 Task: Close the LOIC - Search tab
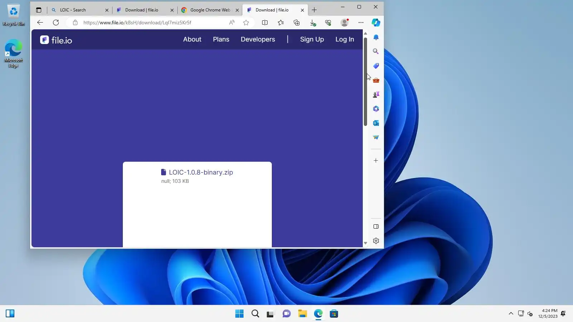tap(107, 10)
